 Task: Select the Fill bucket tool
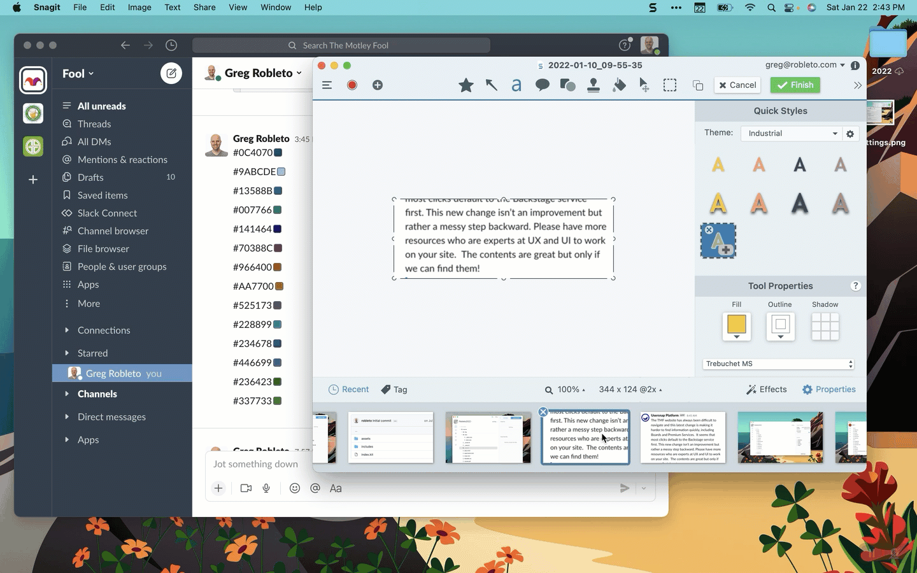pos(619,85)
